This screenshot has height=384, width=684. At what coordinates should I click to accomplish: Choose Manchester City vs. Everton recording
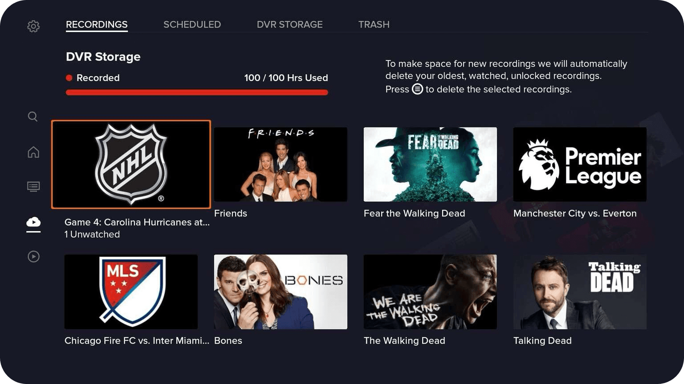[580, 164]
